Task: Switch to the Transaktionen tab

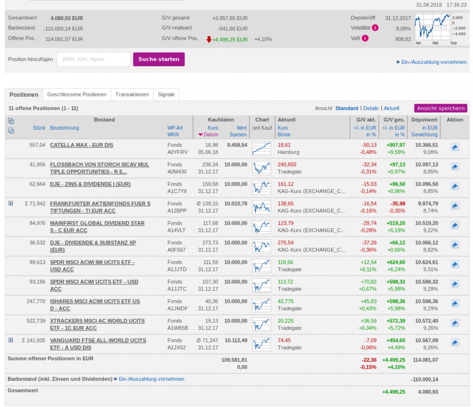Action: coord(132,94)
